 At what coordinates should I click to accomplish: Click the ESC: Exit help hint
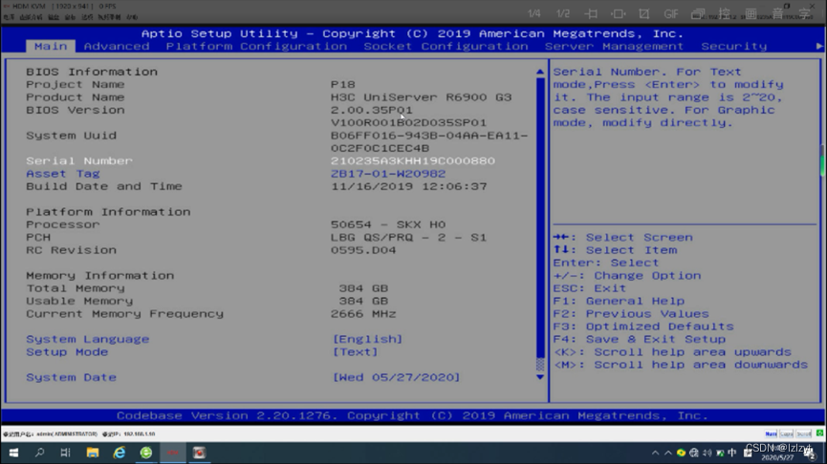coord(589,288)
